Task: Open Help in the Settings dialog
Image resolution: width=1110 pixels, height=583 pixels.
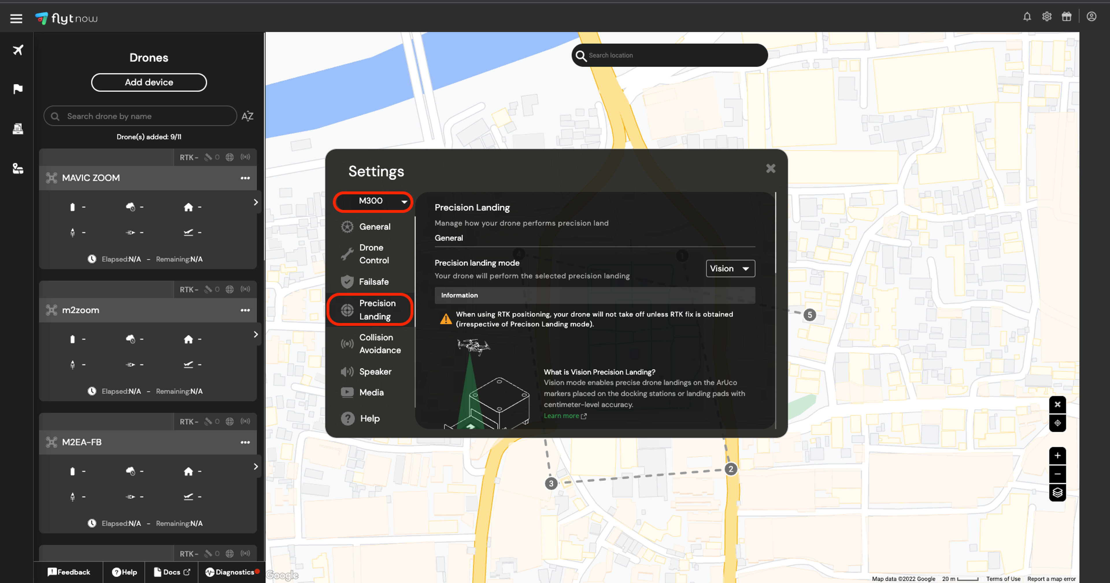Action: [x=361, y=419]
